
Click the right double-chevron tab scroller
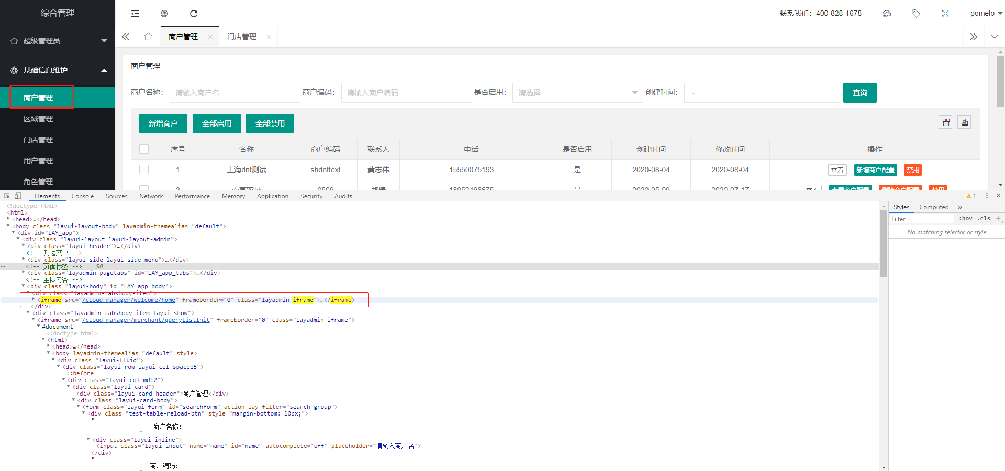974,37
